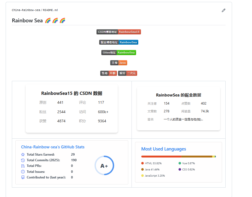Click the Total PRs label

34,166
